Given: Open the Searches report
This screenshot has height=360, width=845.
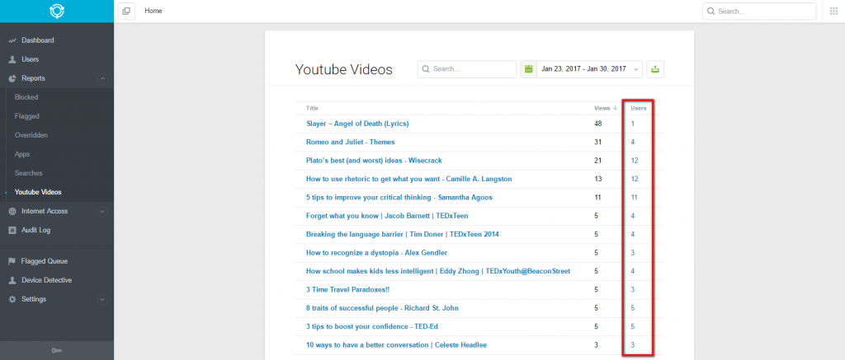Looking at the screenshot, I should [29, 173].
